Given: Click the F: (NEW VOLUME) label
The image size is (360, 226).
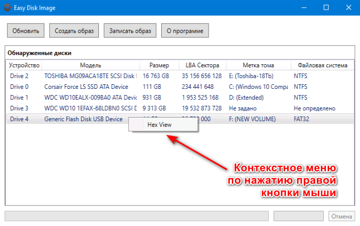Looking at the screenshot, I should pos(252,119).
